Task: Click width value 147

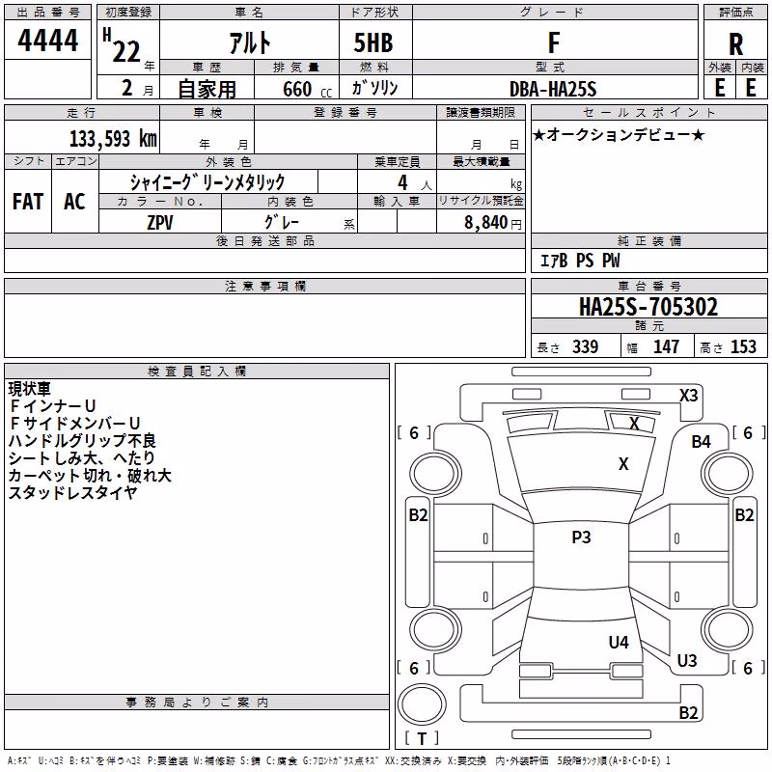Action: coord(667,346)
